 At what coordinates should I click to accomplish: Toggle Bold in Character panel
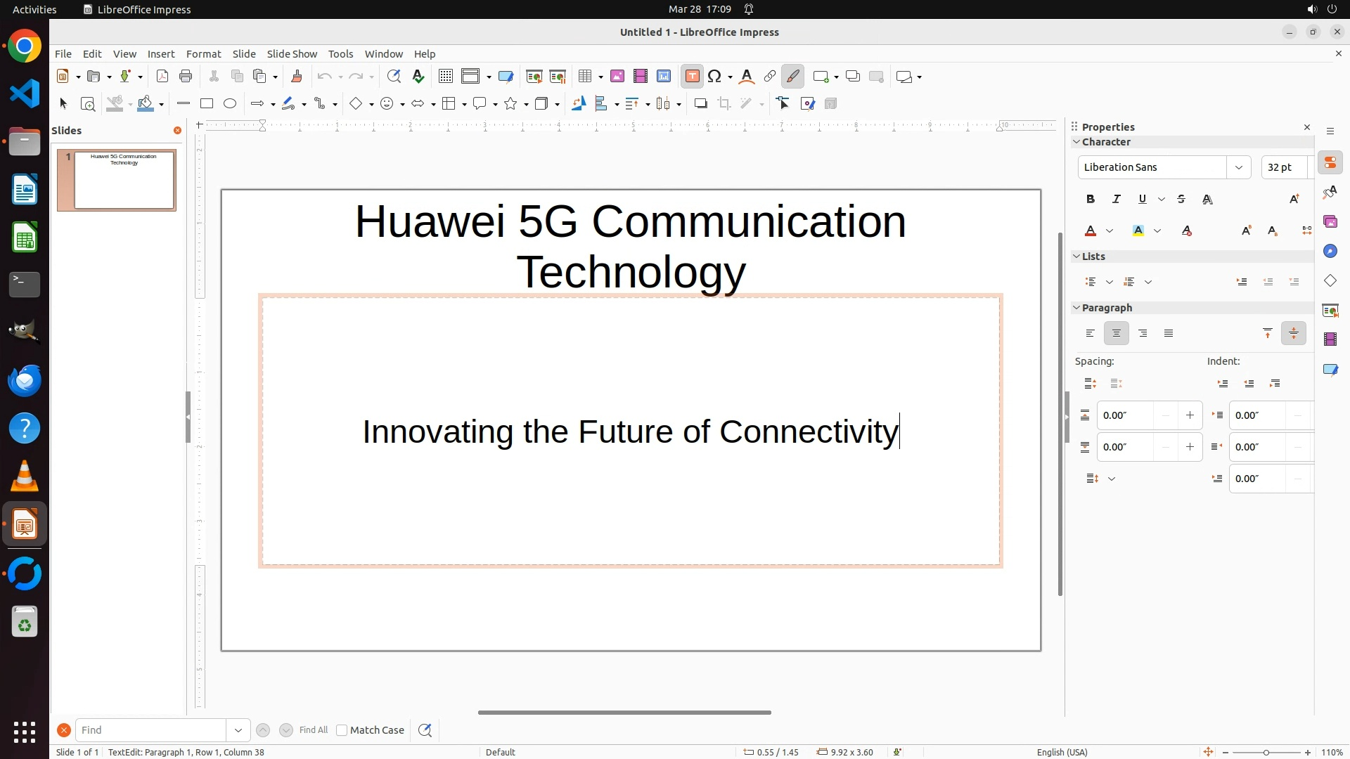pos(1090,200)
